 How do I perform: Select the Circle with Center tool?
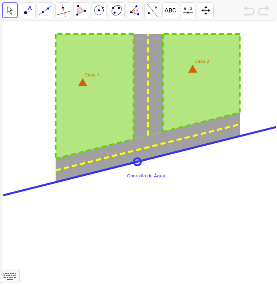click(99, 10)
